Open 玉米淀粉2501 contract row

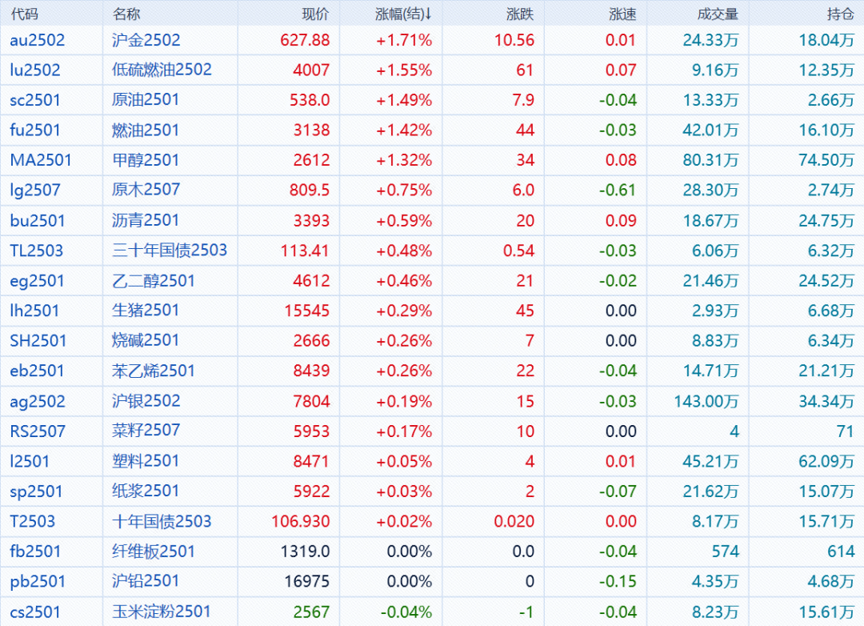pos(162,612)
